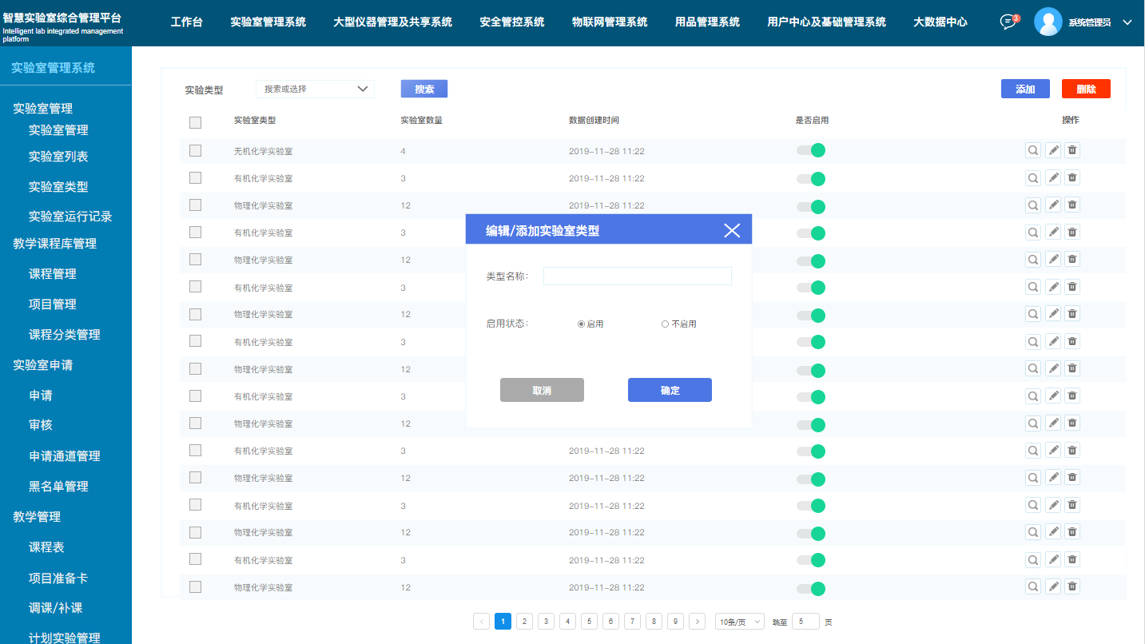The width and height of the screenshot is (1145, 644).
Task: Open 大数据中心 in the top menu
Action: tap(940, 22)
